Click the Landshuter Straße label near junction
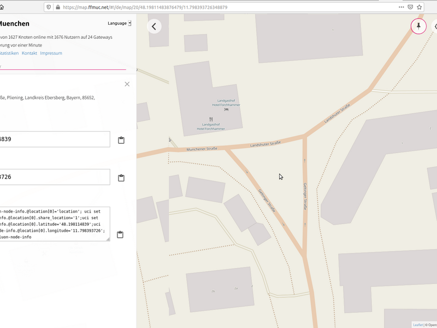This screenshot has height=328, width=437. (x=265, y=144)
